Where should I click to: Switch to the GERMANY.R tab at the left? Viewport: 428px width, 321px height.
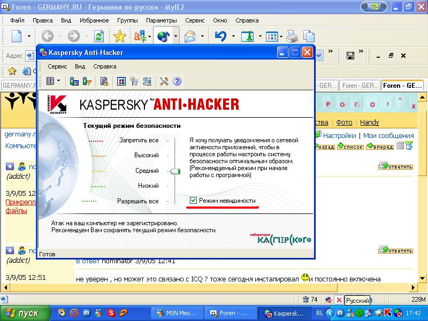[x=19, y=86]
